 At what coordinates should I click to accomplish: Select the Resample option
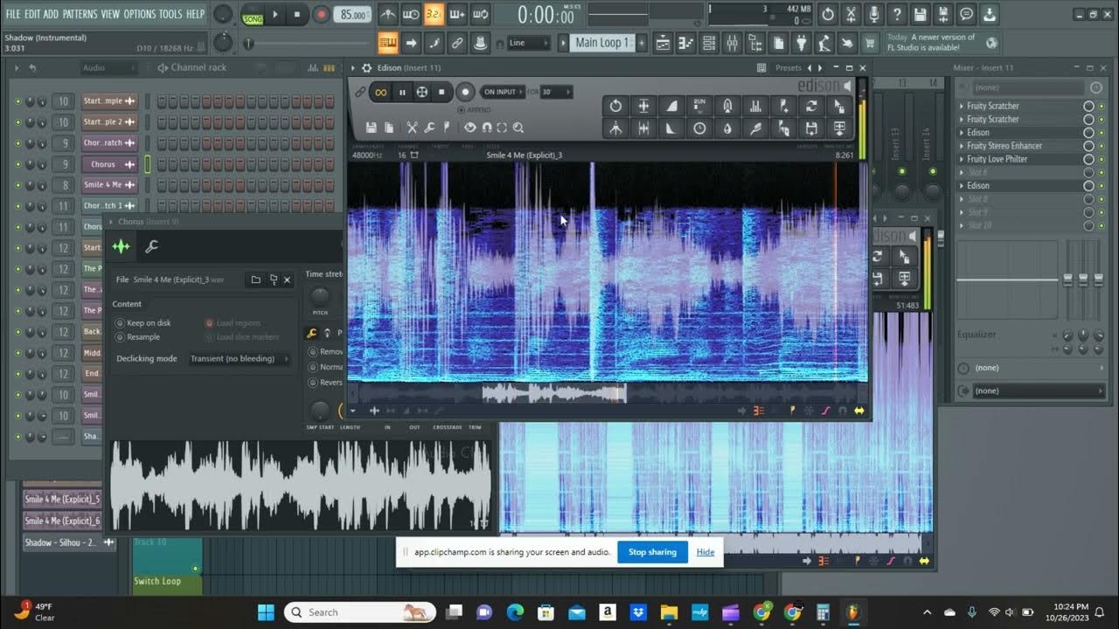pyautogui.click(x=138, y=337)
